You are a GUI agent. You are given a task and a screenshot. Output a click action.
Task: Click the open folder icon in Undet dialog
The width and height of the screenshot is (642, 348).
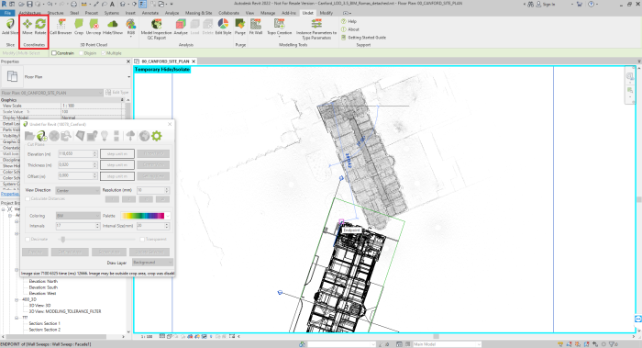(x=29, y=136)
